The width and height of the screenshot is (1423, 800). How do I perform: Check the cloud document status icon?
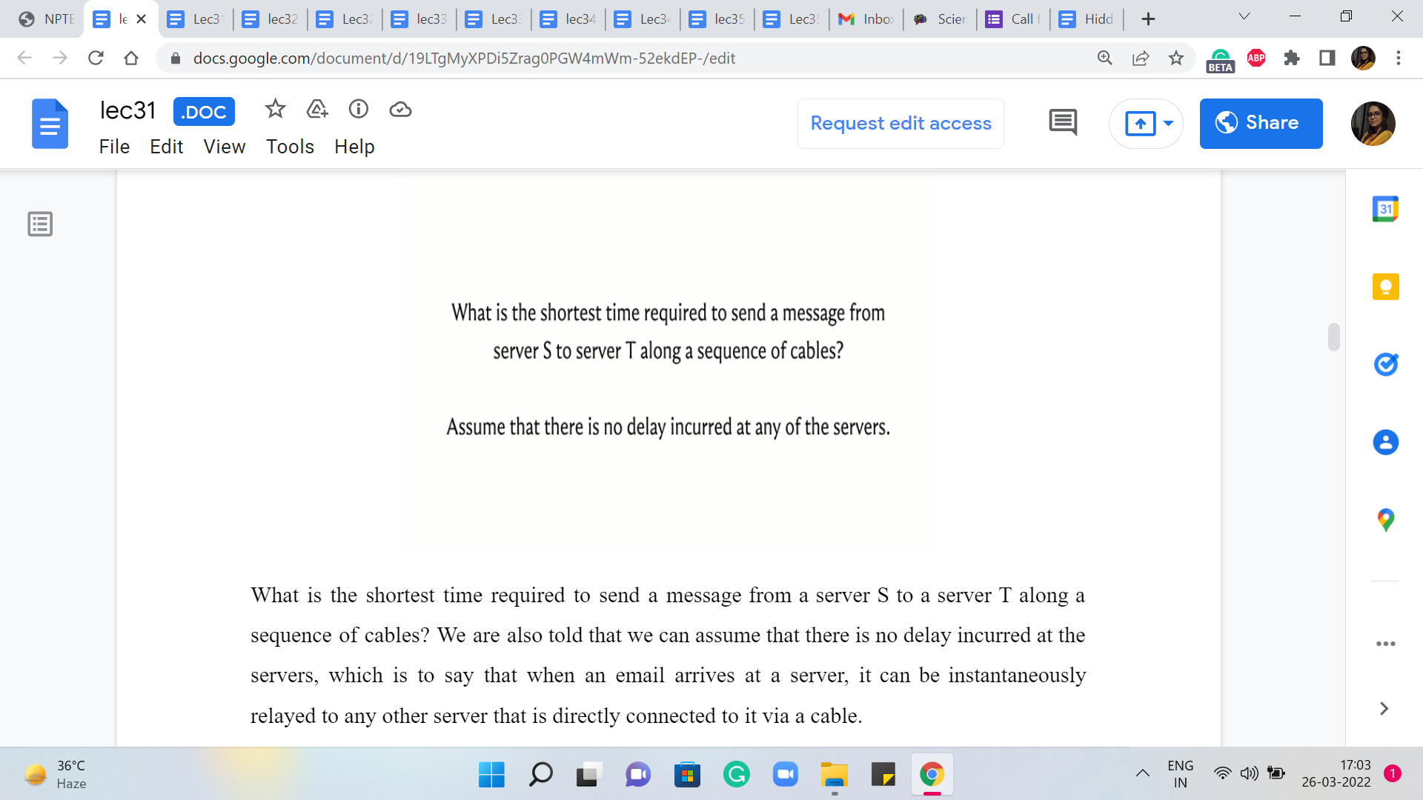coord(400,110)
